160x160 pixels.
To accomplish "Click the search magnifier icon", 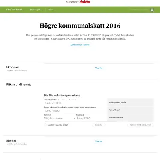I will tap(152, 10).
